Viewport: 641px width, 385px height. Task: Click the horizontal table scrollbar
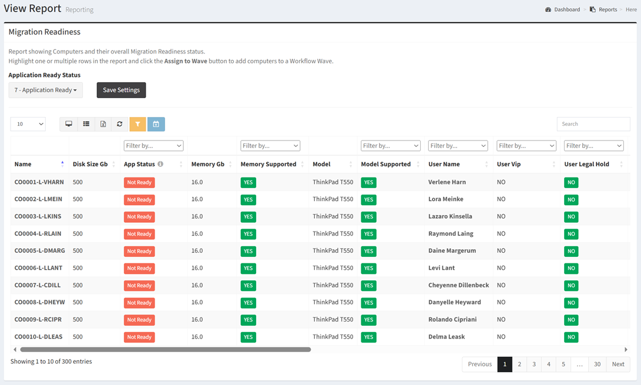[165, 350]
